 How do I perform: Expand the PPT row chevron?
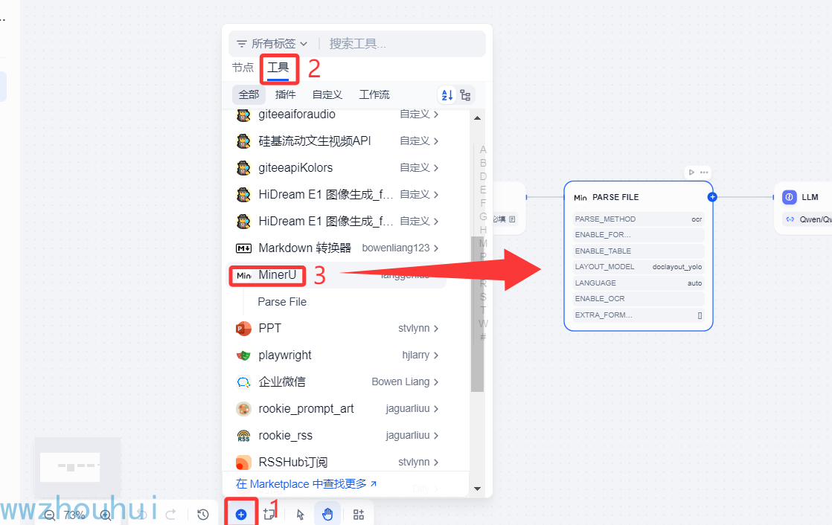tap(436, 329)
